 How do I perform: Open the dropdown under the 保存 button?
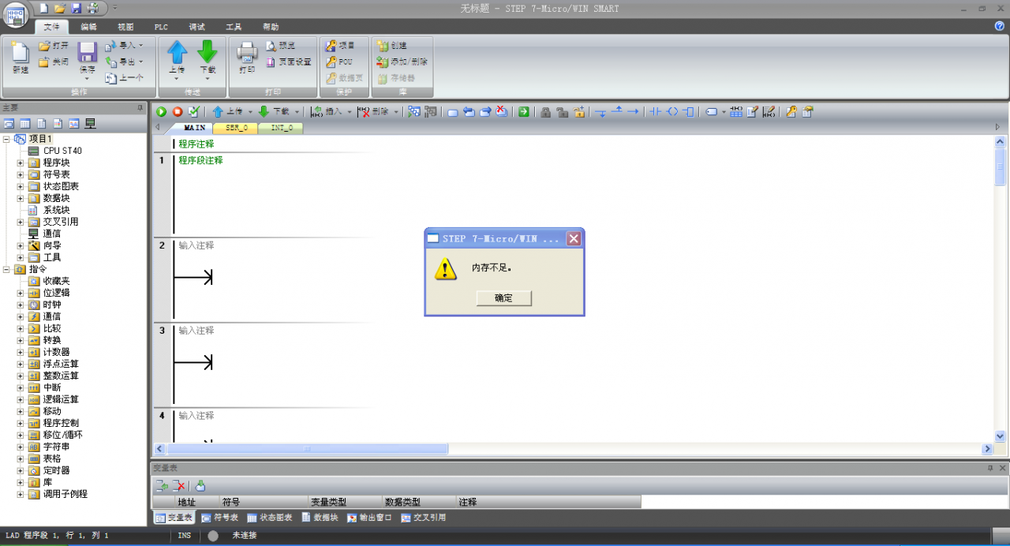point(87,79)
